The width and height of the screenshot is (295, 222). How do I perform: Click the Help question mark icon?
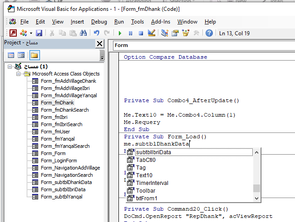(209, 33)
